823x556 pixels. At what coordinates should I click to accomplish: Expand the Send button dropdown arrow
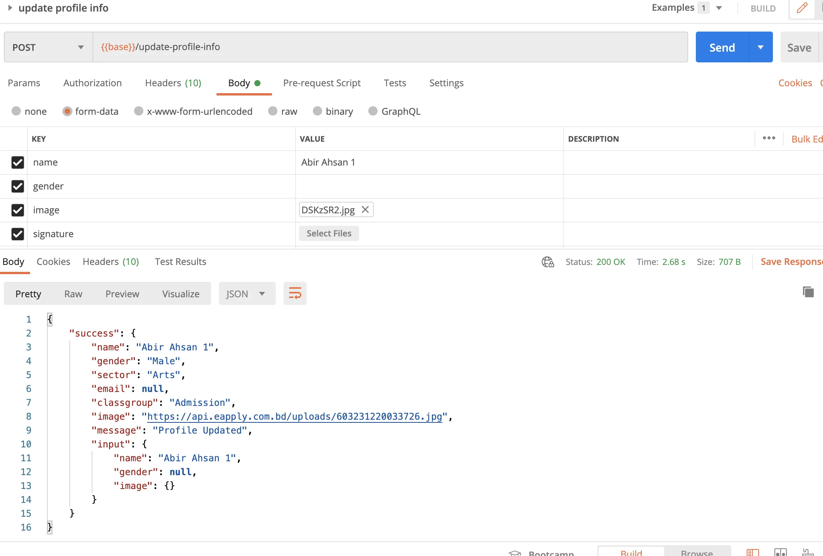pyautogui.click(x=761, y=47)
